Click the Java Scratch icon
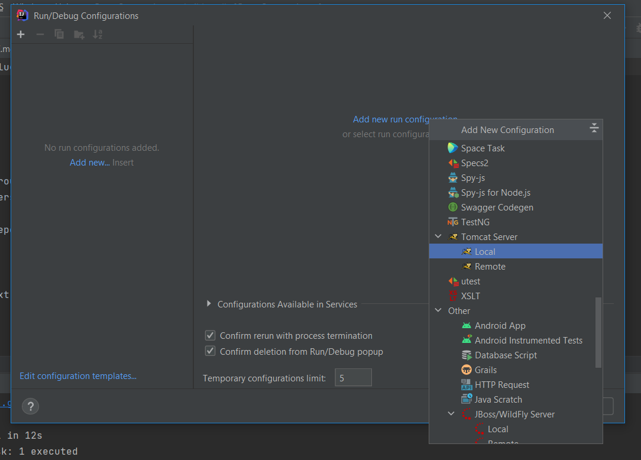 467,399
